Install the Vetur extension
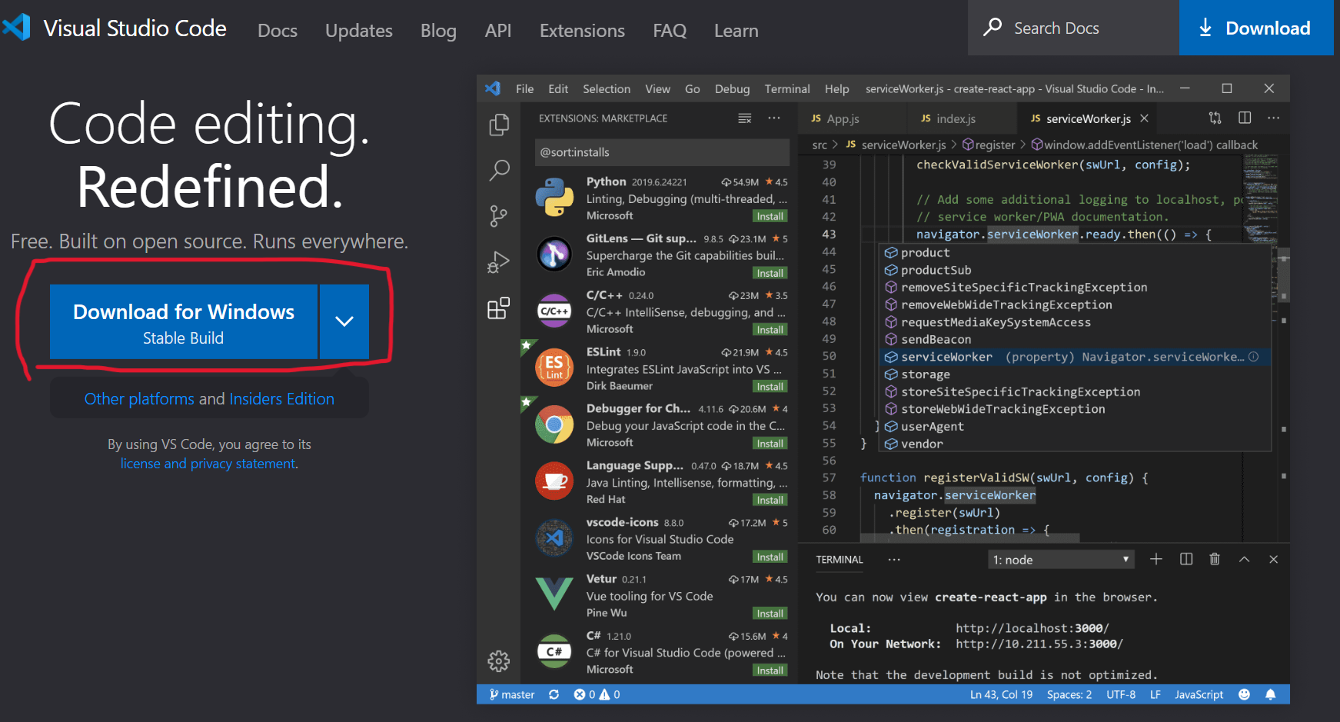Image resolution: width=1340 pixels, height=722 pixels. pyautogui.click(x=770, y=614)
